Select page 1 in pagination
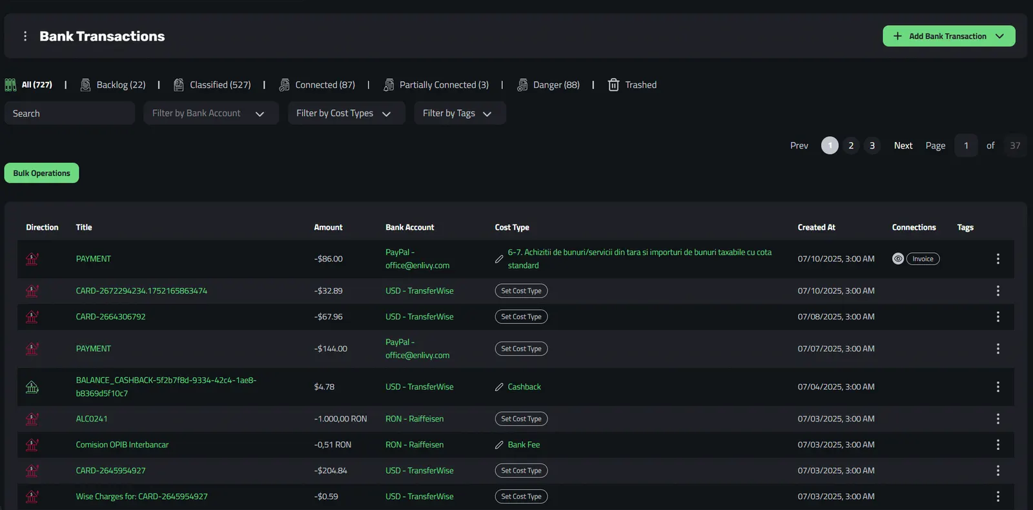 830,145
